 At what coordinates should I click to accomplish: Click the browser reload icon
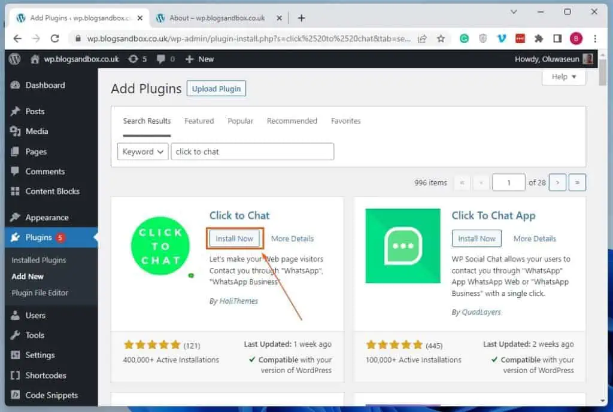(55, 39)
